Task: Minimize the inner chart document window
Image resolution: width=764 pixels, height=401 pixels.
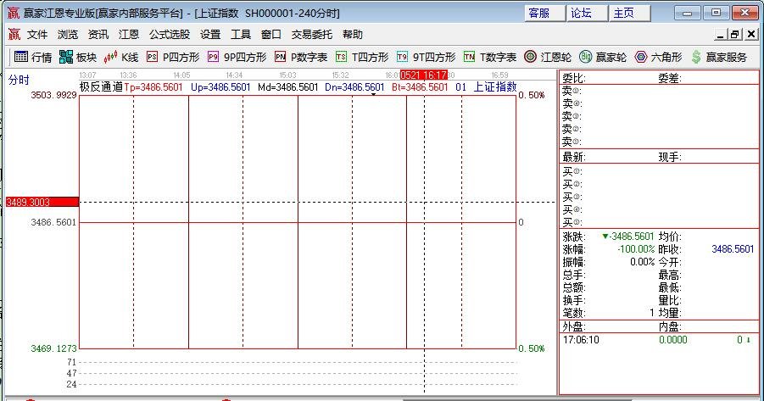Action: click(721, 35)
